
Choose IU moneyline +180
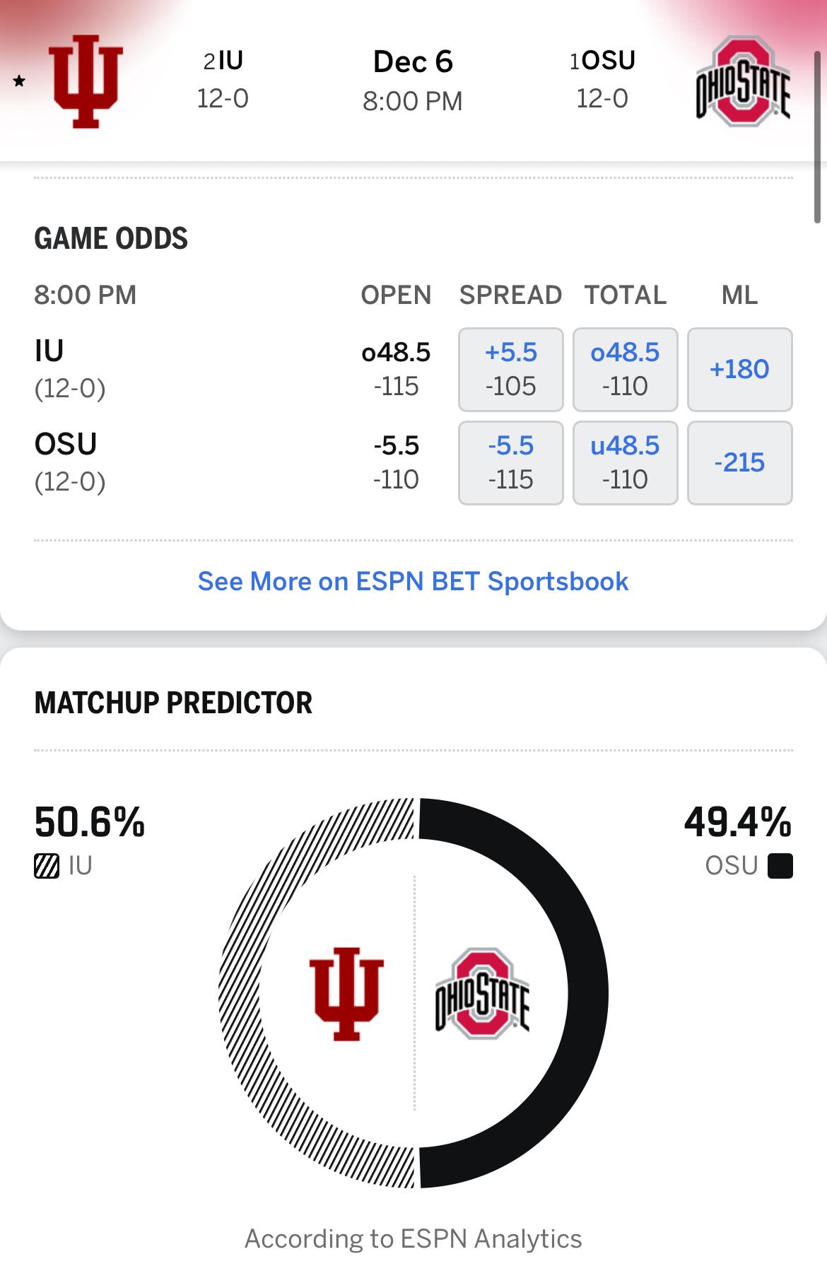click(x=739, y=369)
